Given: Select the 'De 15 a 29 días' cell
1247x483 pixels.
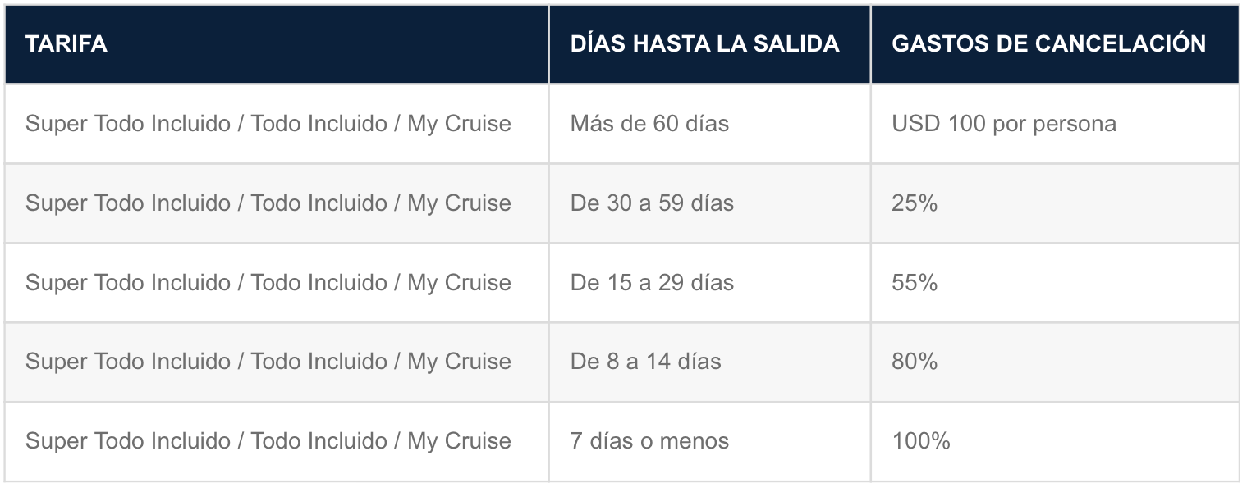Looking at the screenshot, I should tap(709, 283).
